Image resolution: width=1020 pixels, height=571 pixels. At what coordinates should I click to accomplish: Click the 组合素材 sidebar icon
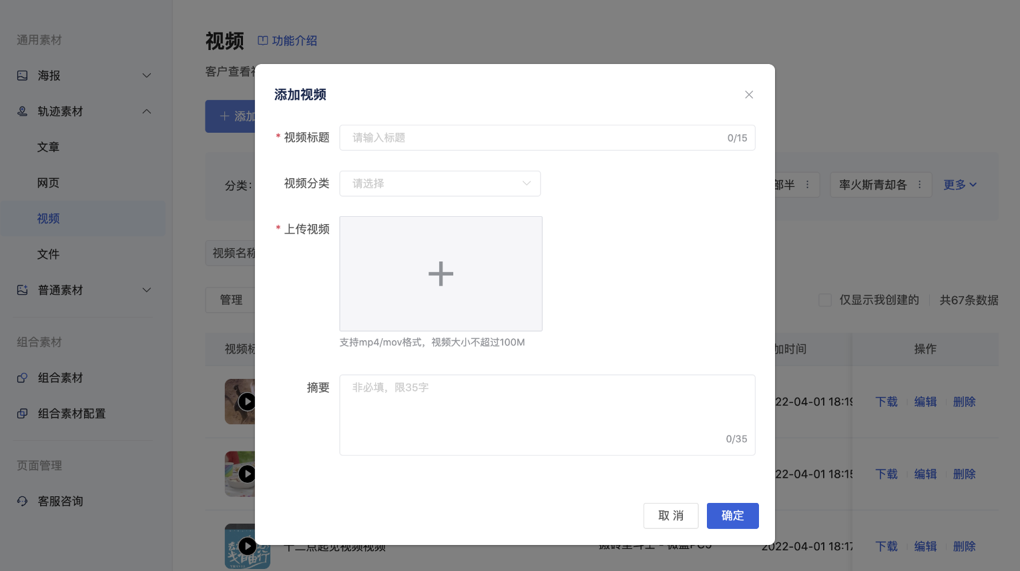[22, 378]
